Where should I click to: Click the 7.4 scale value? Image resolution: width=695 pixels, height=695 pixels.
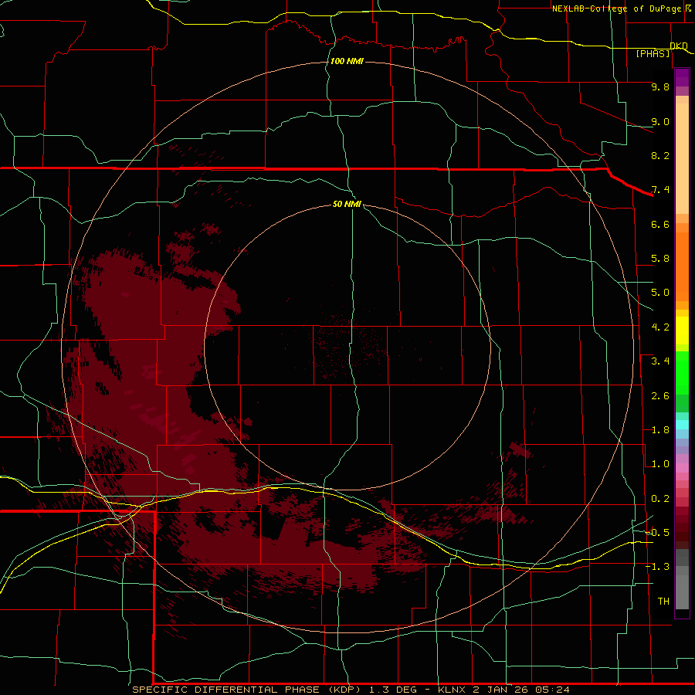pyautogui.click(x=660, y=190)
